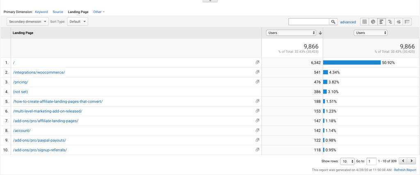Open the /integrations/woocommerce/ landing page link

coord(39,72)
